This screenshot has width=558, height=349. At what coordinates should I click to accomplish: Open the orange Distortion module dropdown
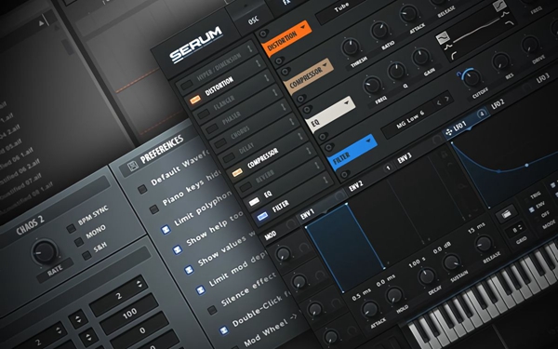coord(303,27)
